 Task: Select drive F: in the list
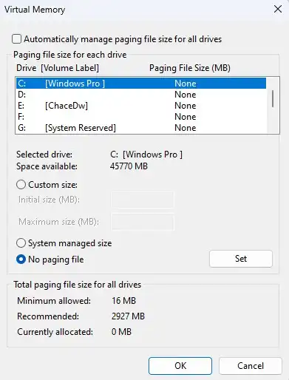(x=141, y=117)
